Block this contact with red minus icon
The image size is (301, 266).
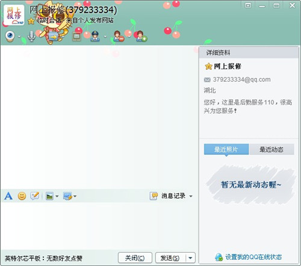(x=119, y=36)
